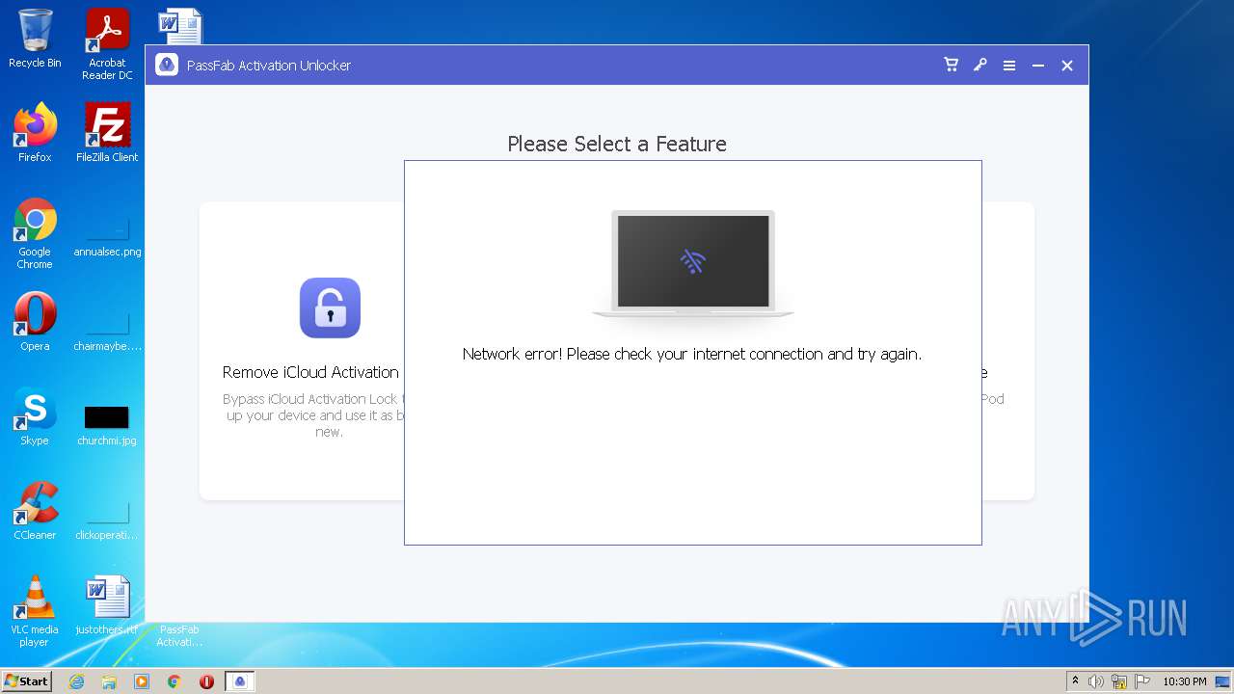Open Windows Media Player in taskbar
This screenshot has width=1234, height=694.
[142, 681]
